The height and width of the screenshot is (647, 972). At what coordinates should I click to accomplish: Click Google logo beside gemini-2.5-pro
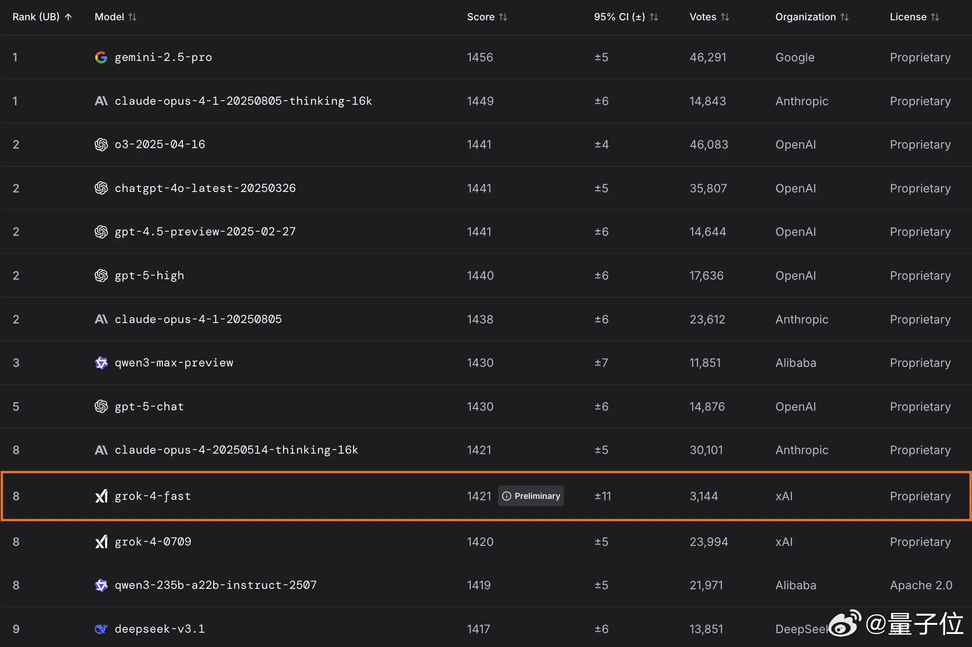pos(101,57)
